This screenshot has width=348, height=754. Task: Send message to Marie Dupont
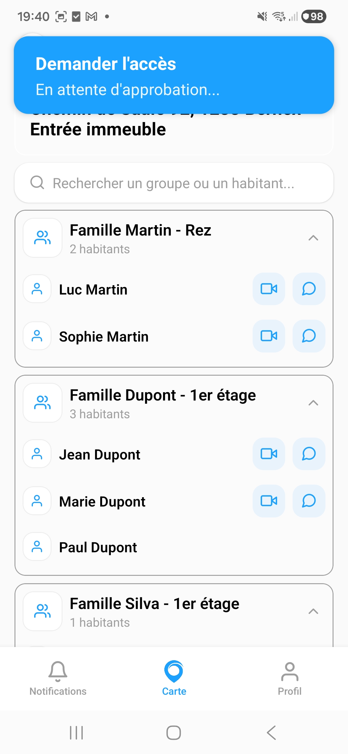pyautogui.click(x=309, y=501)
